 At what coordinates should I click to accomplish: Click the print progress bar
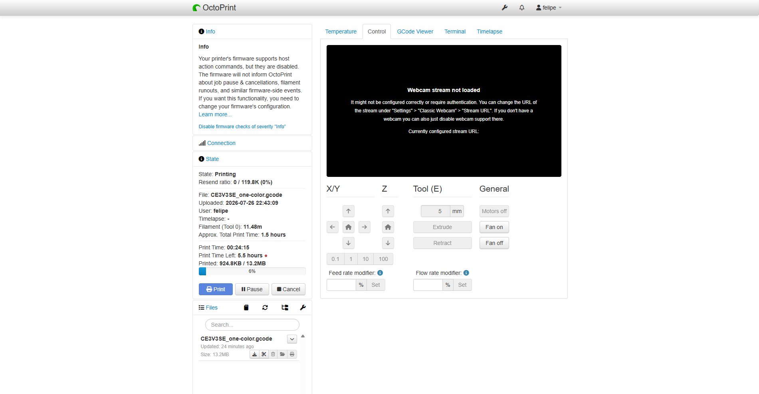(x=252, y=271)
